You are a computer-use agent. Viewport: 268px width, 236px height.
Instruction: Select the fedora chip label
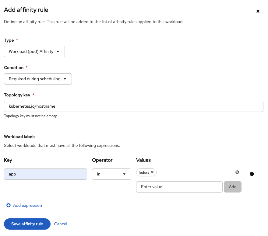144,172
